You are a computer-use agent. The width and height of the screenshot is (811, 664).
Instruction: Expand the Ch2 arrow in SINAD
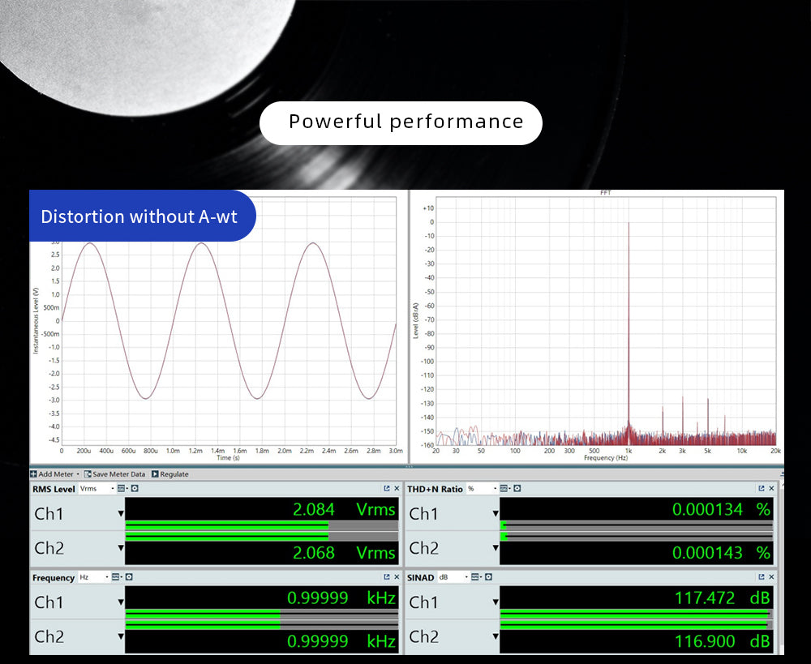(x=496, y=637)
